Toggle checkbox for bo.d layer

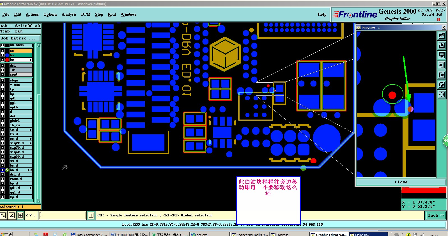3,170
